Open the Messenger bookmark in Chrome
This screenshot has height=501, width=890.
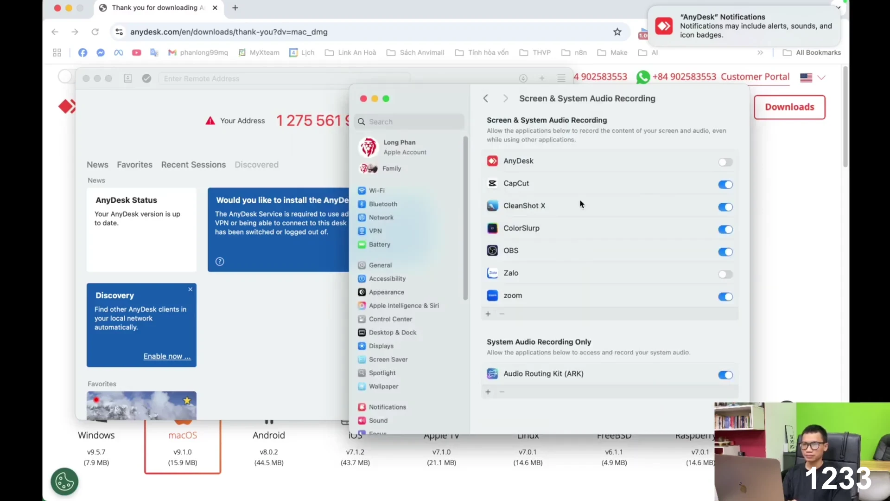pos(101,52)
